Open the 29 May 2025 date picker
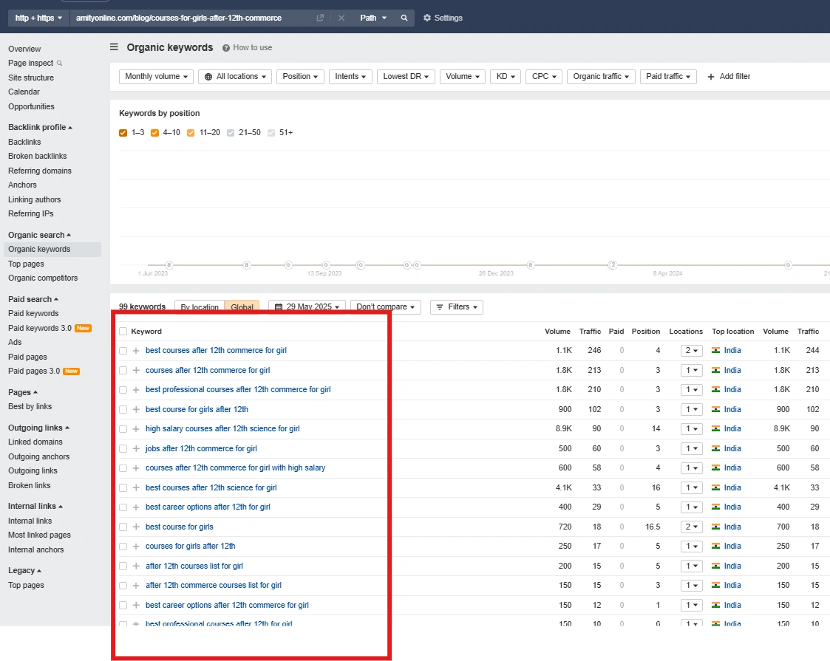 [307, 306]
